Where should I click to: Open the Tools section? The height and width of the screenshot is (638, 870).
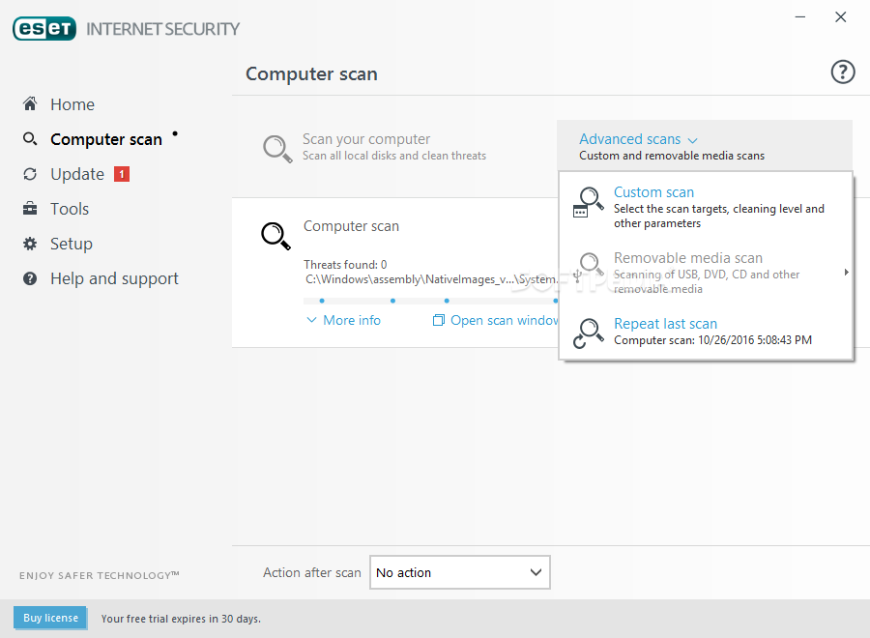click(x=70, y=209)
